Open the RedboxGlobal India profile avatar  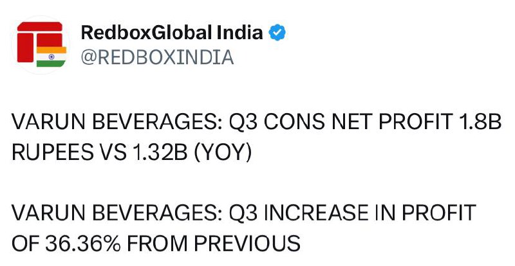click(41, 44)
